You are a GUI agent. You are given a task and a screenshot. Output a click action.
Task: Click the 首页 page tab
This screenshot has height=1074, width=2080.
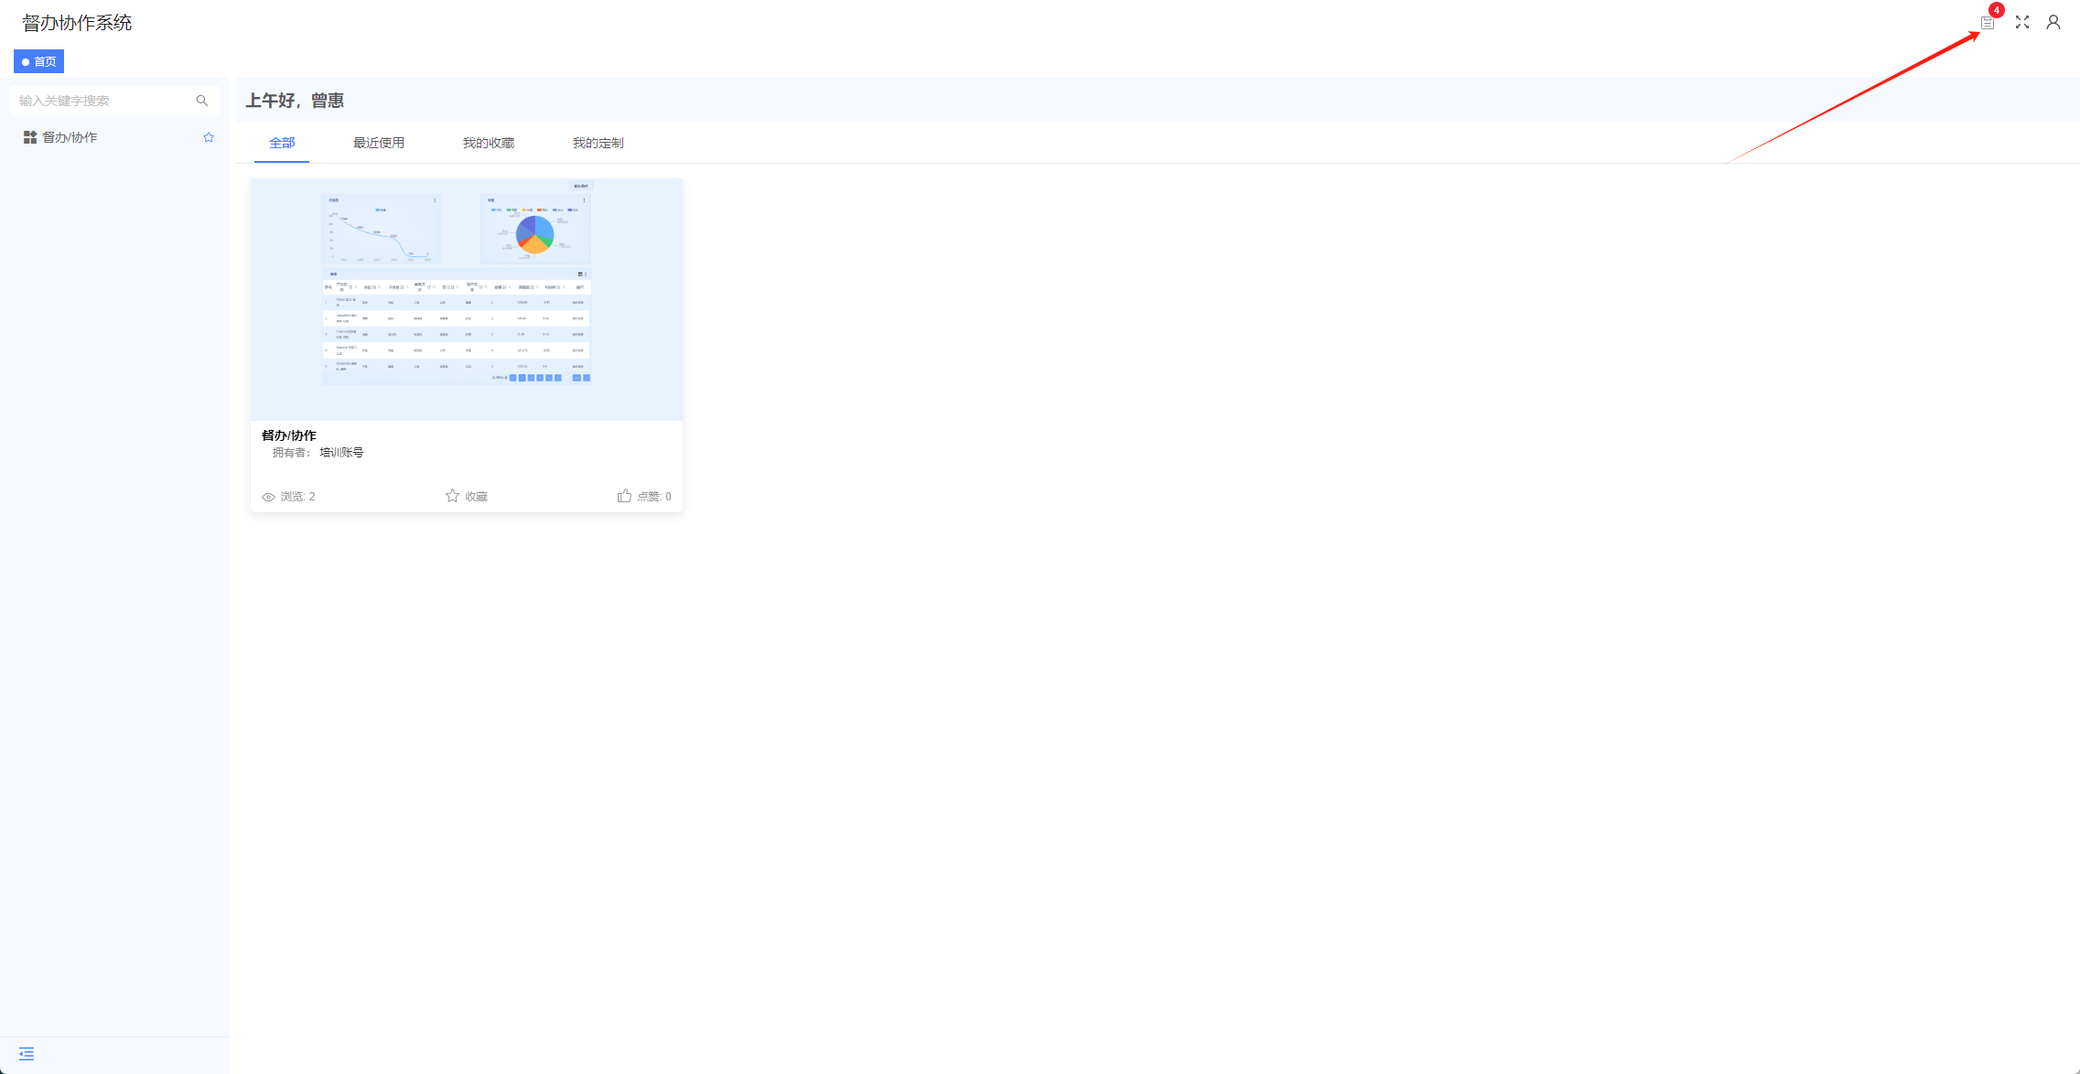click(39, 62)
